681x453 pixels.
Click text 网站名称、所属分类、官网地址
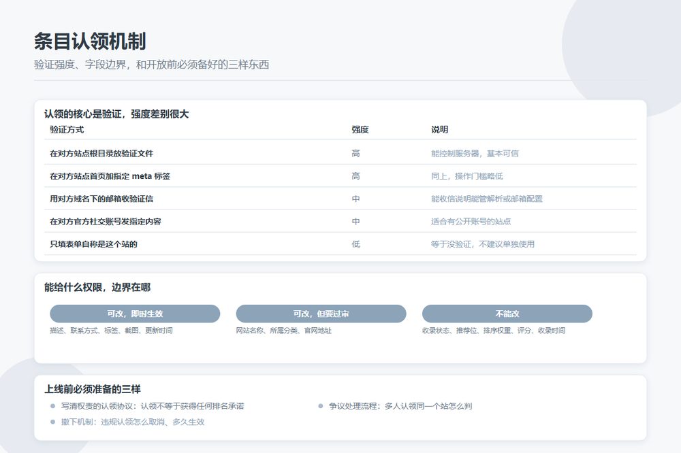[283, 330]
